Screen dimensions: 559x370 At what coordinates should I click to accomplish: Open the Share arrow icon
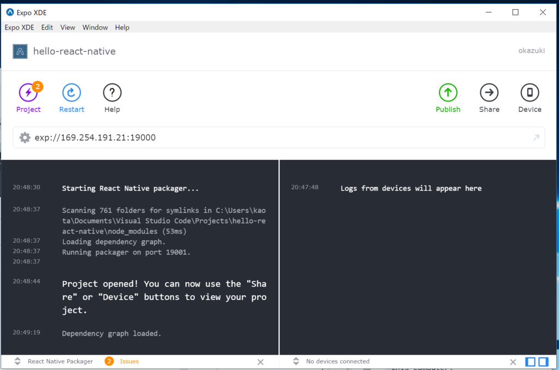pos(489,93)
